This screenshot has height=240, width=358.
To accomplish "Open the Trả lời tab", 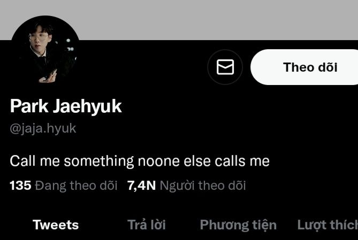I will pyautogui.click(x=146, y=225).
